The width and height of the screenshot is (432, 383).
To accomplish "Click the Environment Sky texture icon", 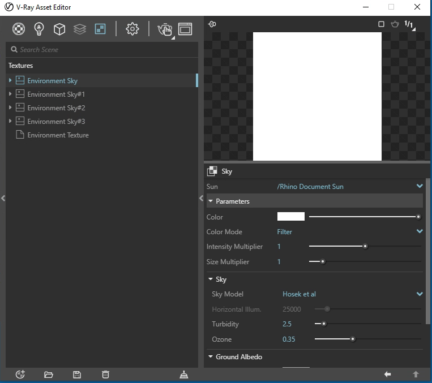I will 20,80.
